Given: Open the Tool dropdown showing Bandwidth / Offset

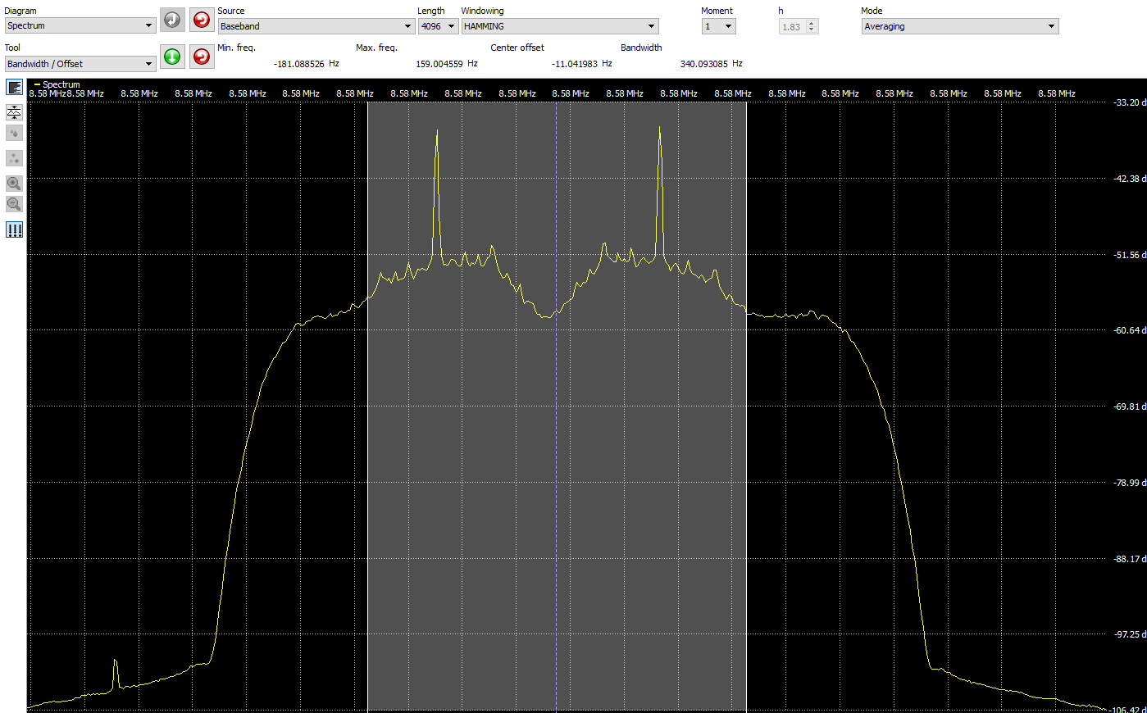Looking at the screenshot, I should tap(80, 64).
